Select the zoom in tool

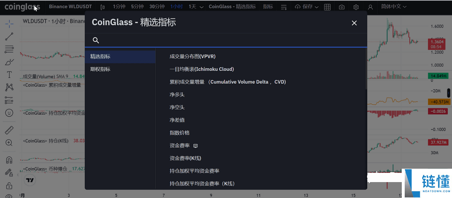9,143
